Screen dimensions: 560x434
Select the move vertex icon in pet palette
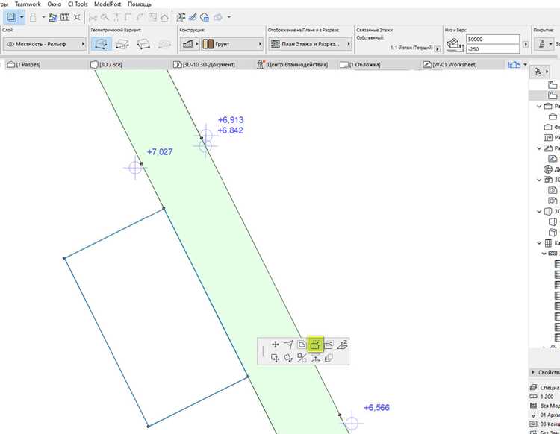click(x=275, y=345)
